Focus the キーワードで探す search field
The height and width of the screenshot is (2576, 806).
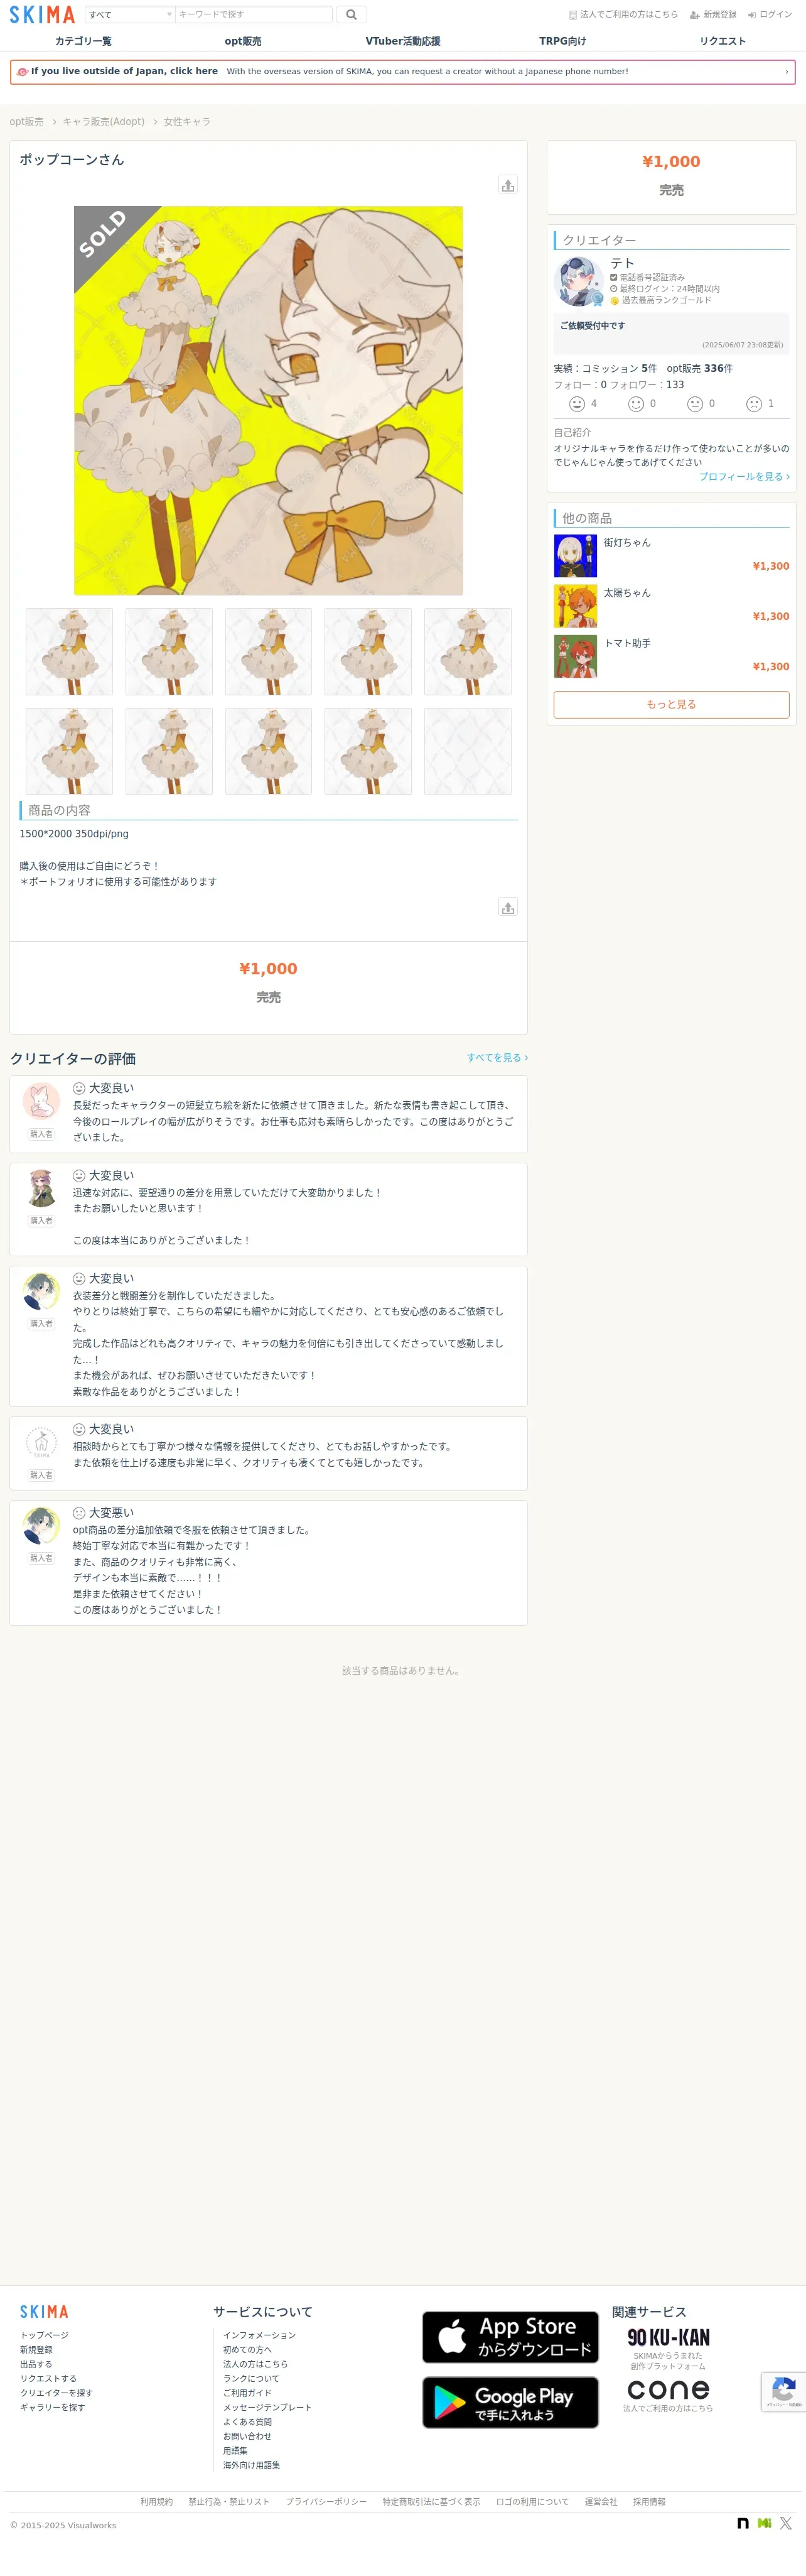click(x=253, y=14)
